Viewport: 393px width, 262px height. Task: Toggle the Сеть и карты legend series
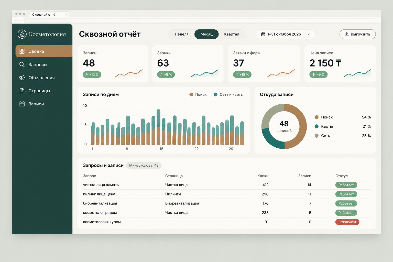tap(228, 94)
